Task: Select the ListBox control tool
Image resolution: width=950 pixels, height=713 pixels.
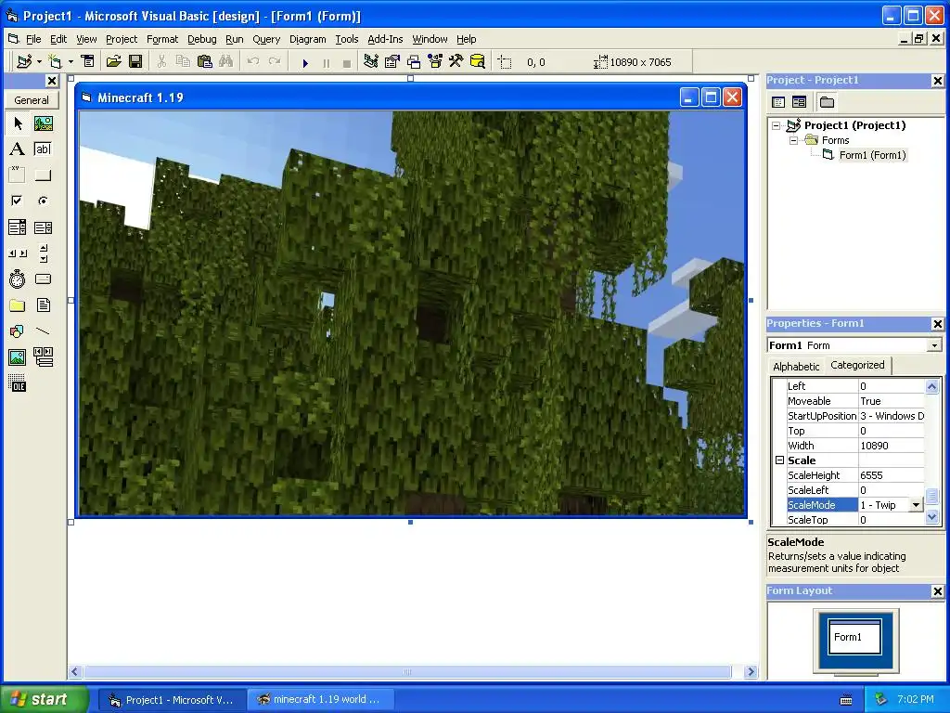Action: tap(43, 227)
